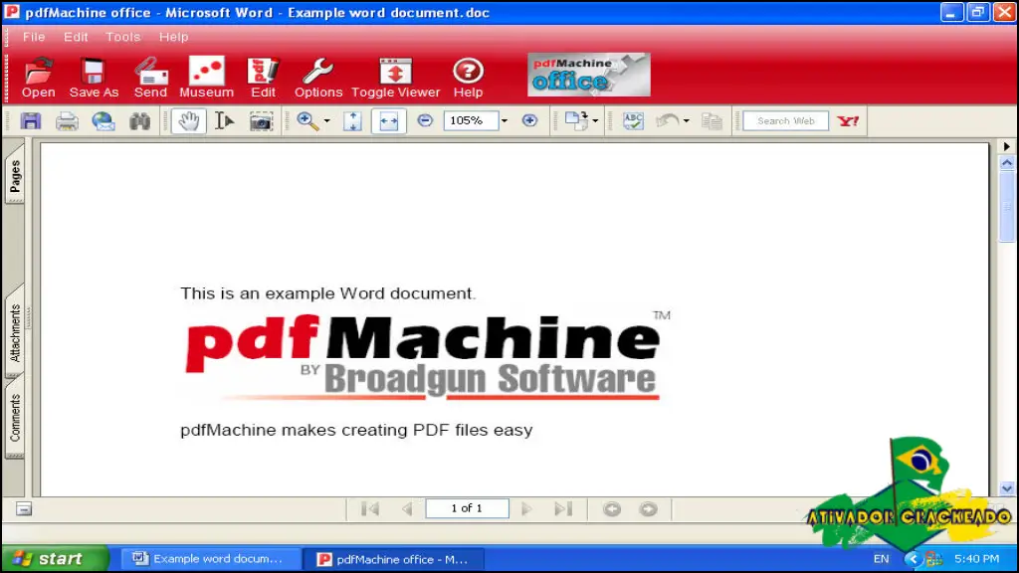The image size is (1019, 573).
Task: Click the vertical scrollbar thumb
Action: (x=1007, y=208)
